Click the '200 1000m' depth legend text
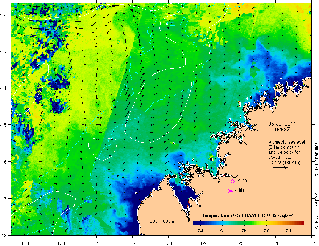The width and height of the screenshot is (319, 246). [x=162, y=221]
